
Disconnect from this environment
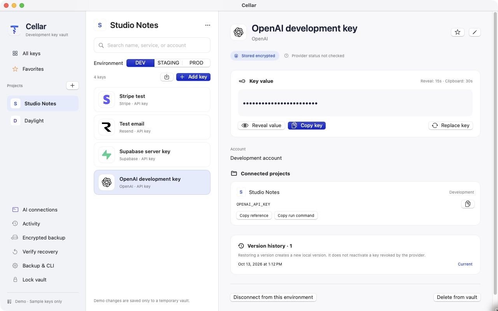[x=273, y=297]
